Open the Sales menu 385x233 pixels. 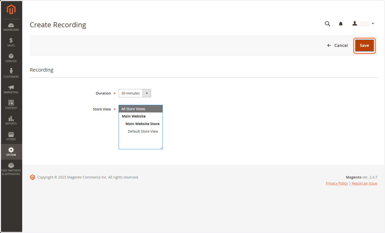coord(11,42)
